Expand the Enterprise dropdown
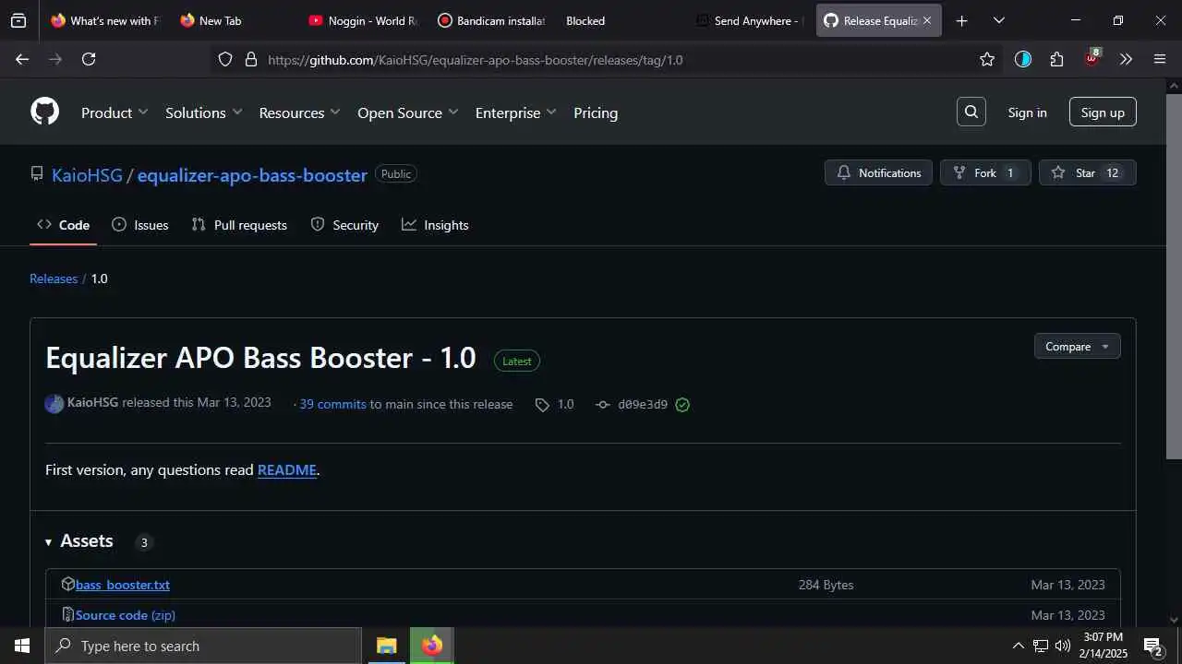The width and height of the screenshot is (1182, 664). click(515, 113)
